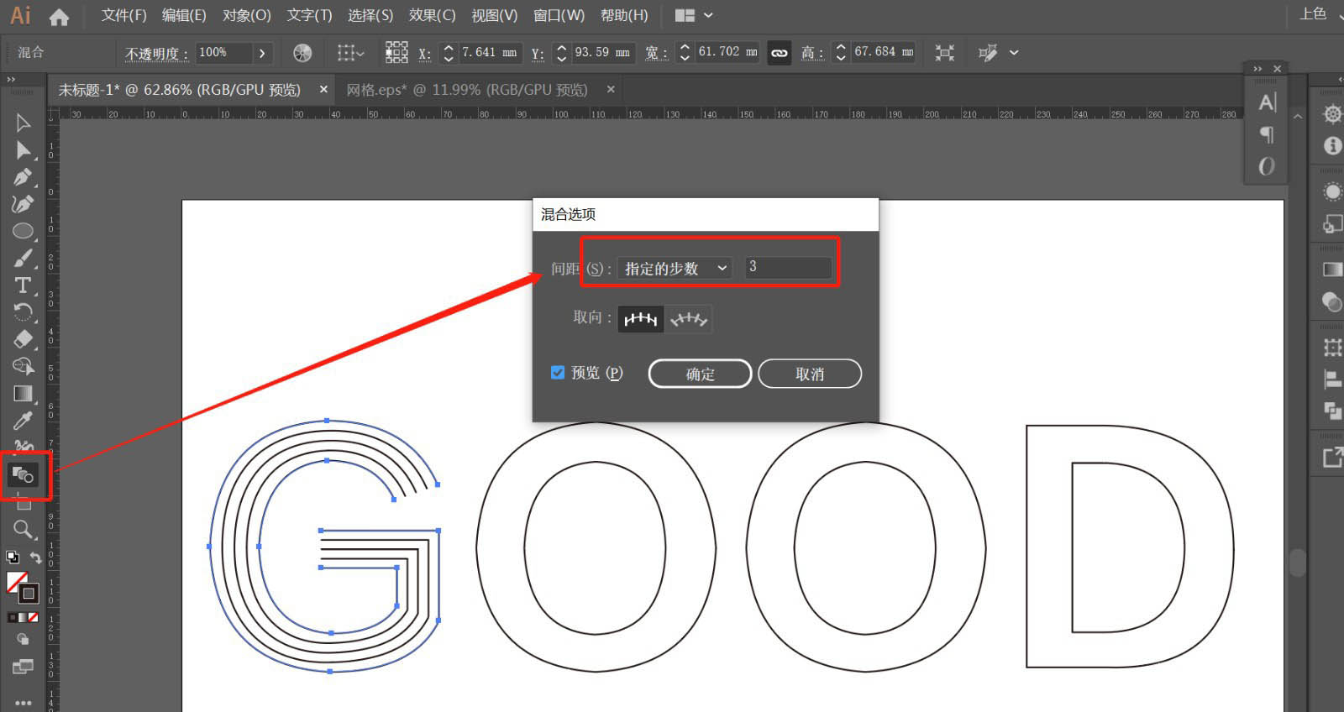This screenshot has height=712, width=1344.
Task: Toggle the 预览 preview checkbox
Action: [x=558, y=372]
